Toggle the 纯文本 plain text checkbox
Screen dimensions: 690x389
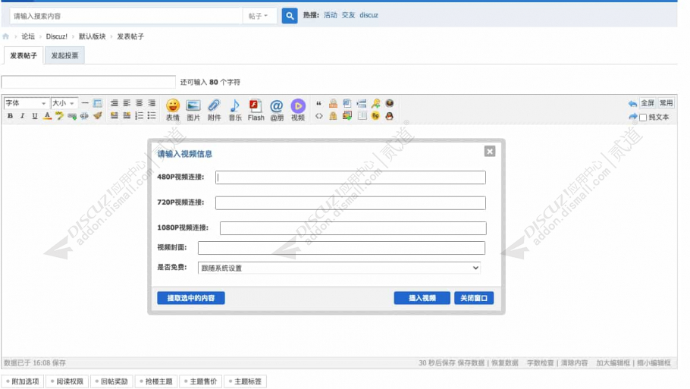643,118
